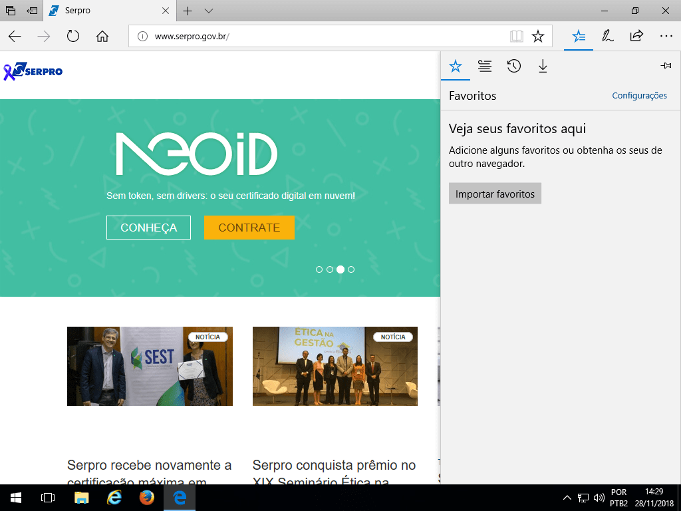
Task: Click the Importar favoritos button
Action: tap(495, 194)
